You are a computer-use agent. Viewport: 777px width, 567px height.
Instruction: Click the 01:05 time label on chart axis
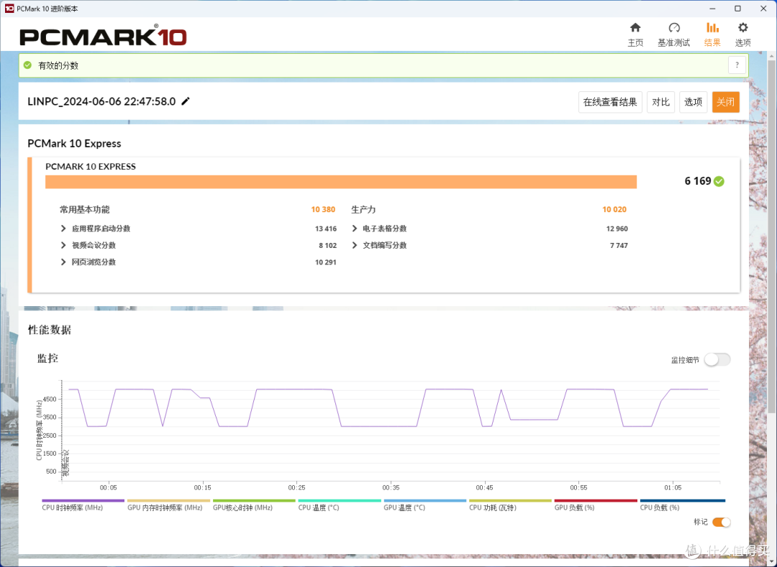[673, 488]
